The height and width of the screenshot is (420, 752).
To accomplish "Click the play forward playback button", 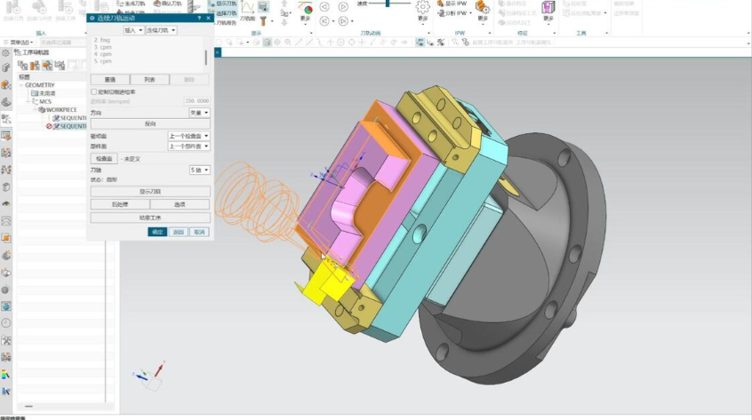I will [x=343, y=7].
